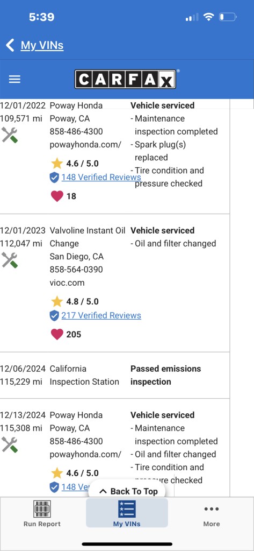254x551 pixels.
Task: Tap the Back To Top button
Action: (x=127, y=491)
